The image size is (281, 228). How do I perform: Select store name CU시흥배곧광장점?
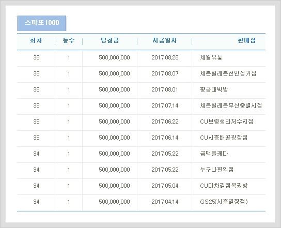point(224,138)
